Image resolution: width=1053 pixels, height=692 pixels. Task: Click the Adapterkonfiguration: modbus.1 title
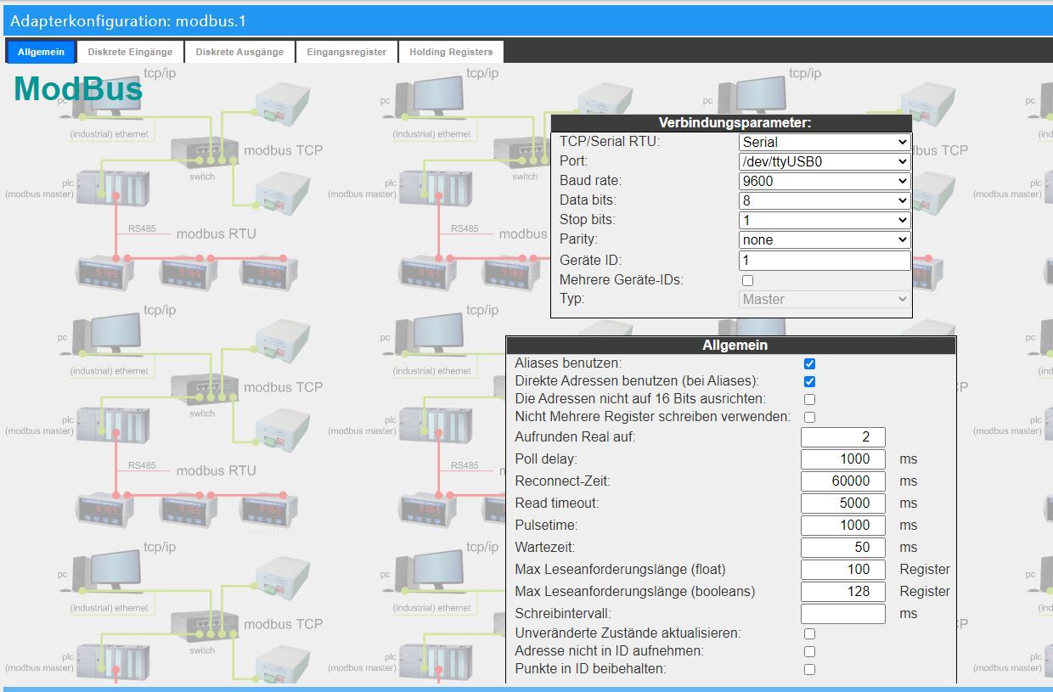coord(128,21)
